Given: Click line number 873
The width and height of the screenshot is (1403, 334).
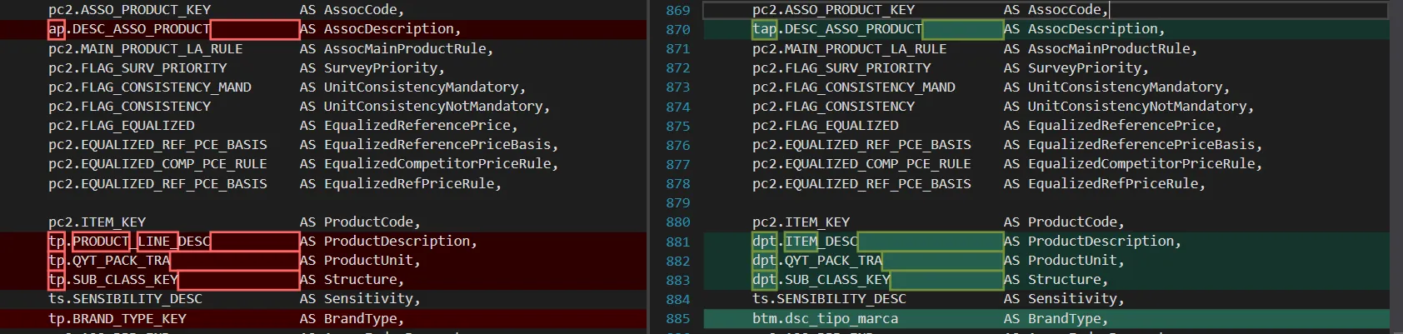Looking at the screenshot, I should [x=677, y=87].
